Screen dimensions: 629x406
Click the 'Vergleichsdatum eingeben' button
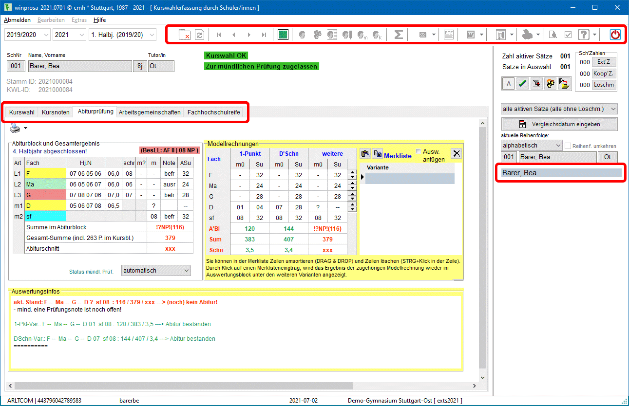point(559,124)
